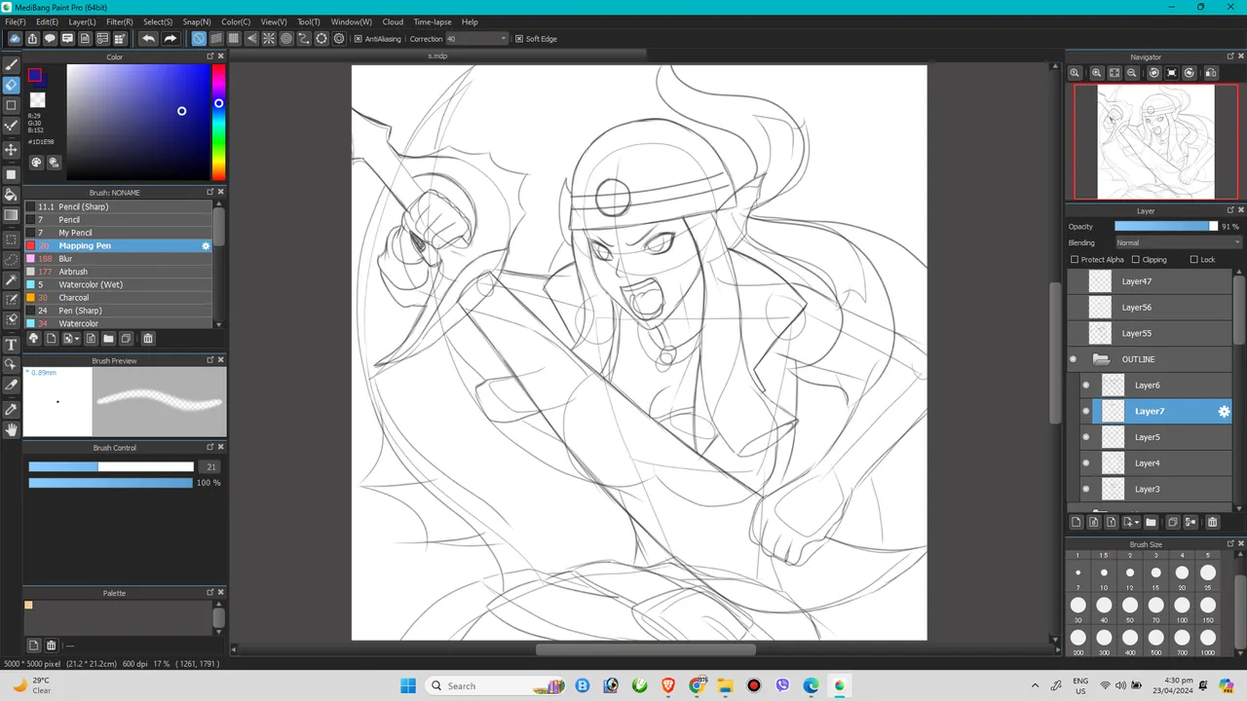Screen dimensions: 1247x701
Task: Click the orange swatch in Palette
Action: 28,606
